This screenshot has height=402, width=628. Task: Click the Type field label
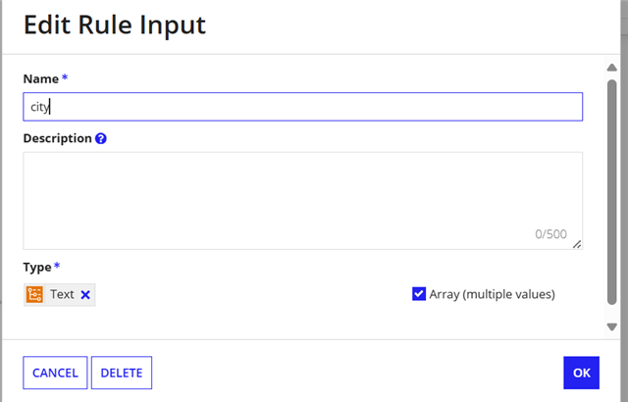(37, 268)
